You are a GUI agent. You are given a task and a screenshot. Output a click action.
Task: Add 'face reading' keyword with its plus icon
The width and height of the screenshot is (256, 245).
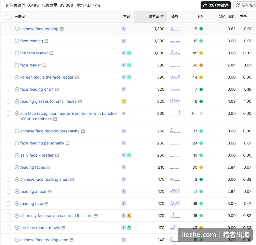click(17, 41)
